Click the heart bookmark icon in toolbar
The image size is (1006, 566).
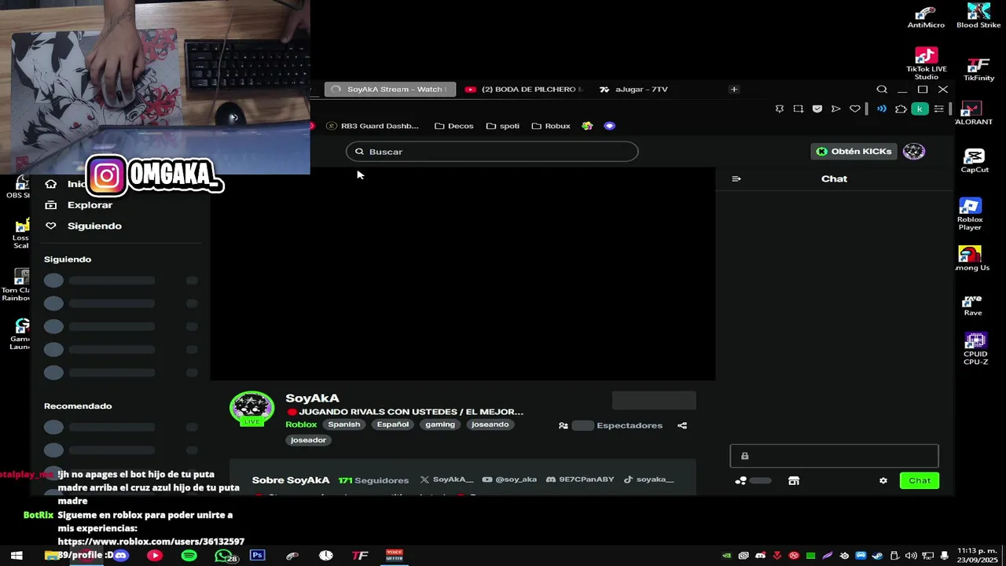click(855, 109)
